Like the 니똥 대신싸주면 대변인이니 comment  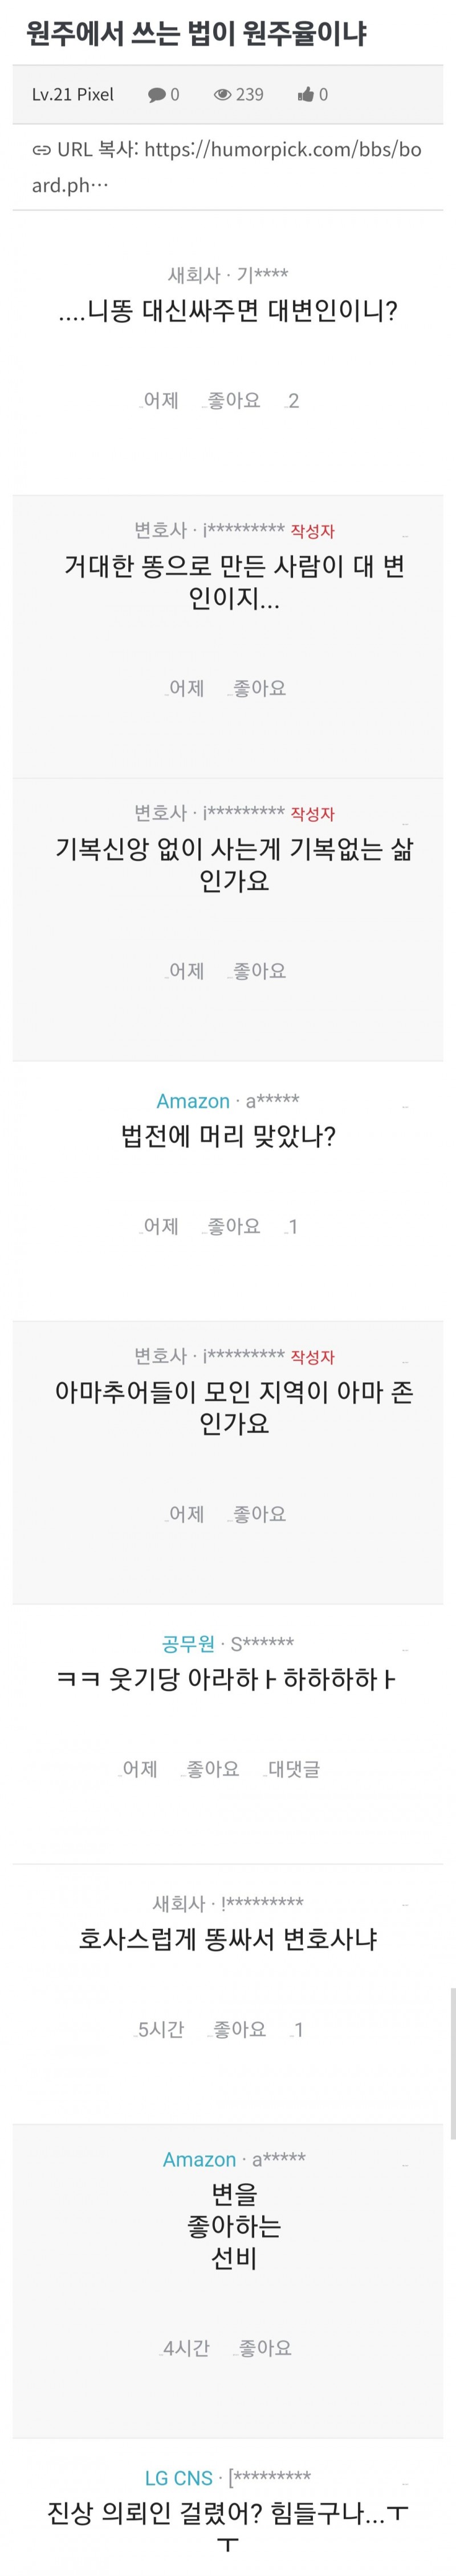click(x=233, y=401)
